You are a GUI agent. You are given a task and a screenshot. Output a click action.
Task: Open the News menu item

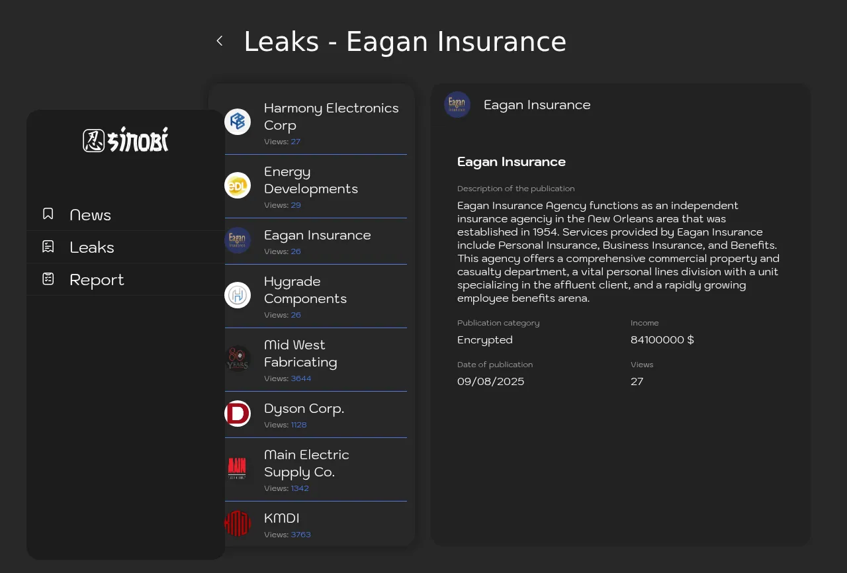pyautogui.click(x=90, y=215)
